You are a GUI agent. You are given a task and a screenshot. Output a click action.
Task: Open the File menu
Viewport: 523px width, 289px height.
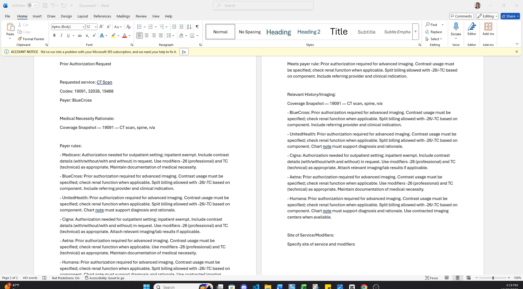[7, 16]
